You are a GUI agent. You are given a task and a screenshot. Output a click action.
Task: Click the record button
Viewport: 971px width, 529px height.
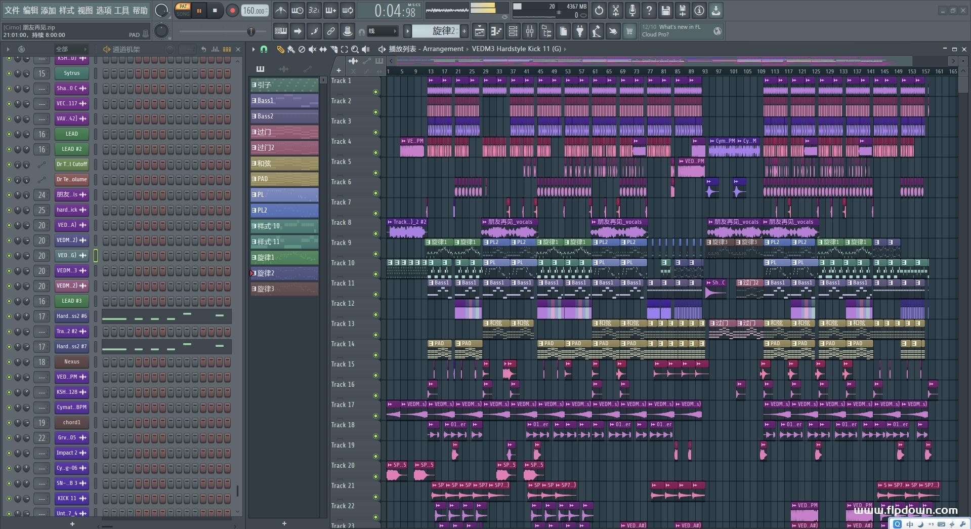click(232, 11)
